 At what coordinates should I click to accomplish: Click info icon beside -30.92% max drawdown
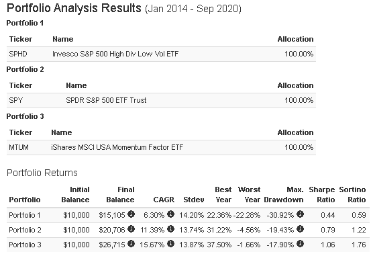pos(300,214)
